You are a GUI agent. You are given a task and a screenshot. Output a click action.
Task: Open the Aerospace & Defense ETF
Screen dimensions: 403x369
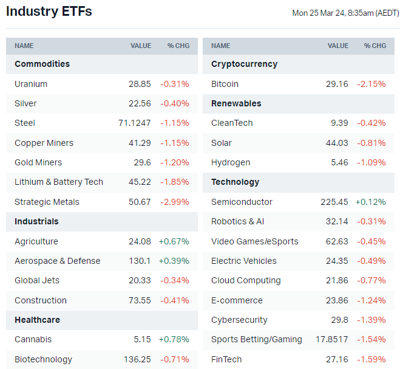(58, 261)
